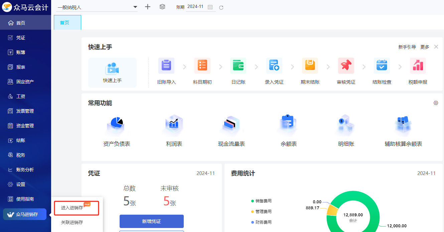Toggle the 管理费用 legend item
This screenshot has height=232, width=444.
click(x=261, y=212)
